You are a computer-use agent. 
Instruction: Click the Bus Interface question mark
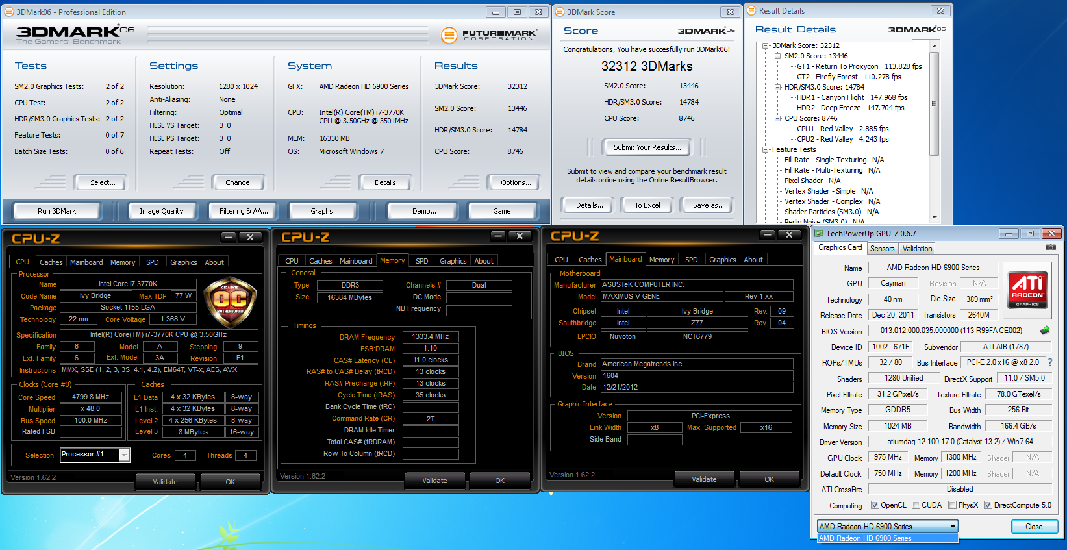[1049, 362]
